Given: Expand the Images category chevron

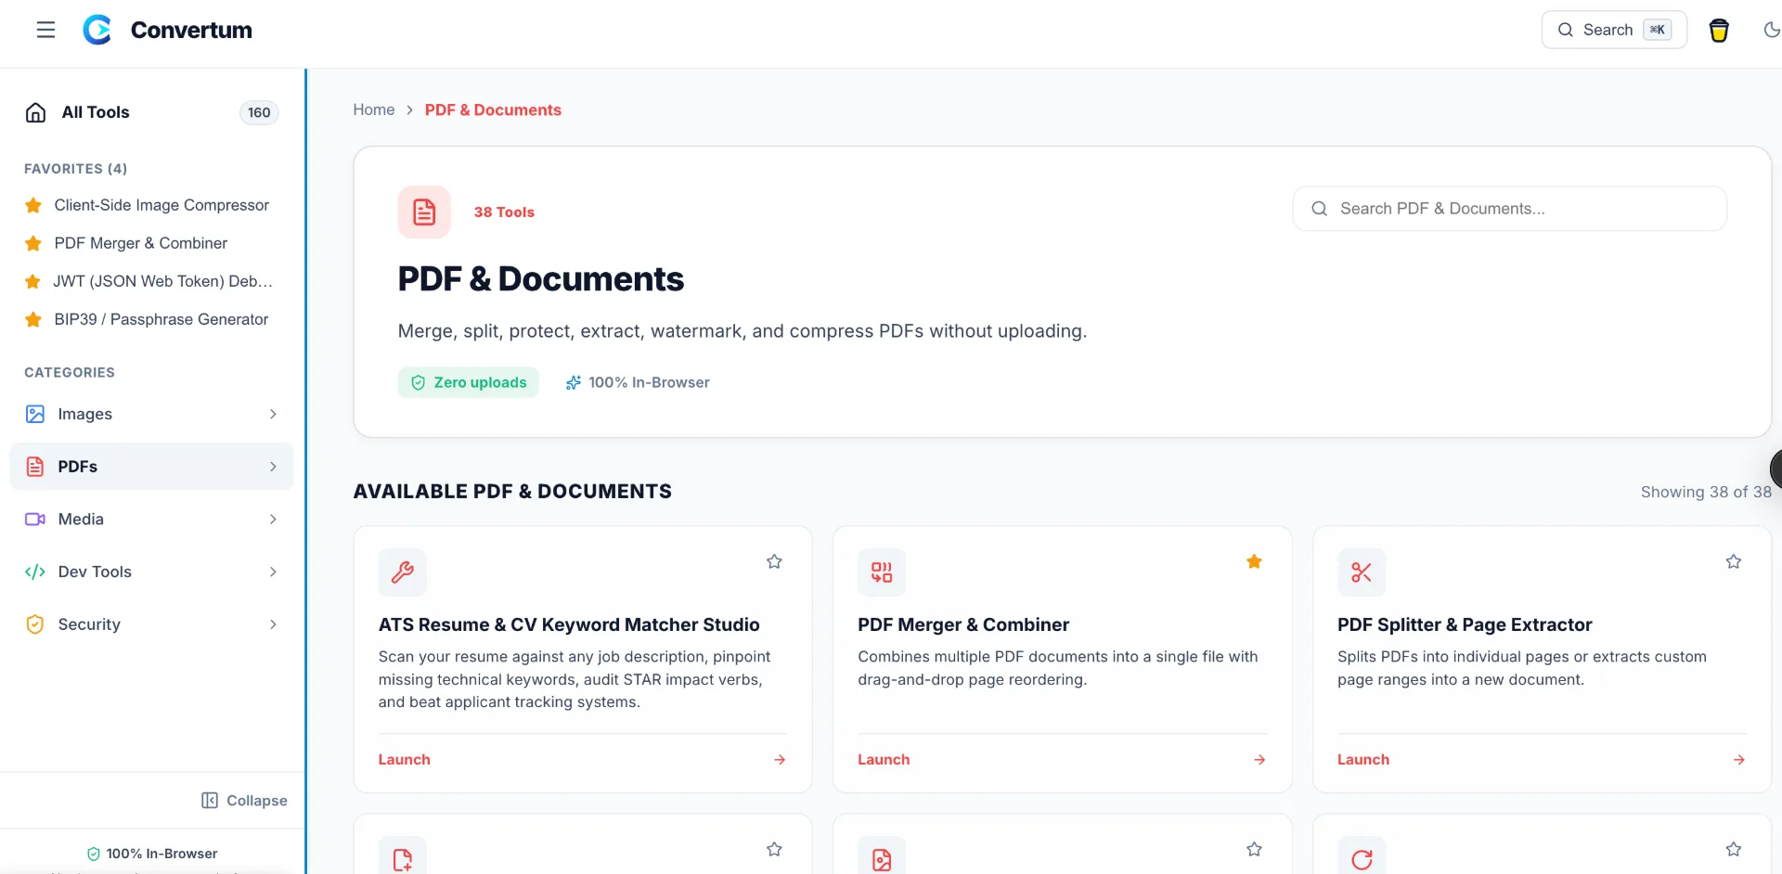Looking at the screenshot, I should (x=273, y=414).
